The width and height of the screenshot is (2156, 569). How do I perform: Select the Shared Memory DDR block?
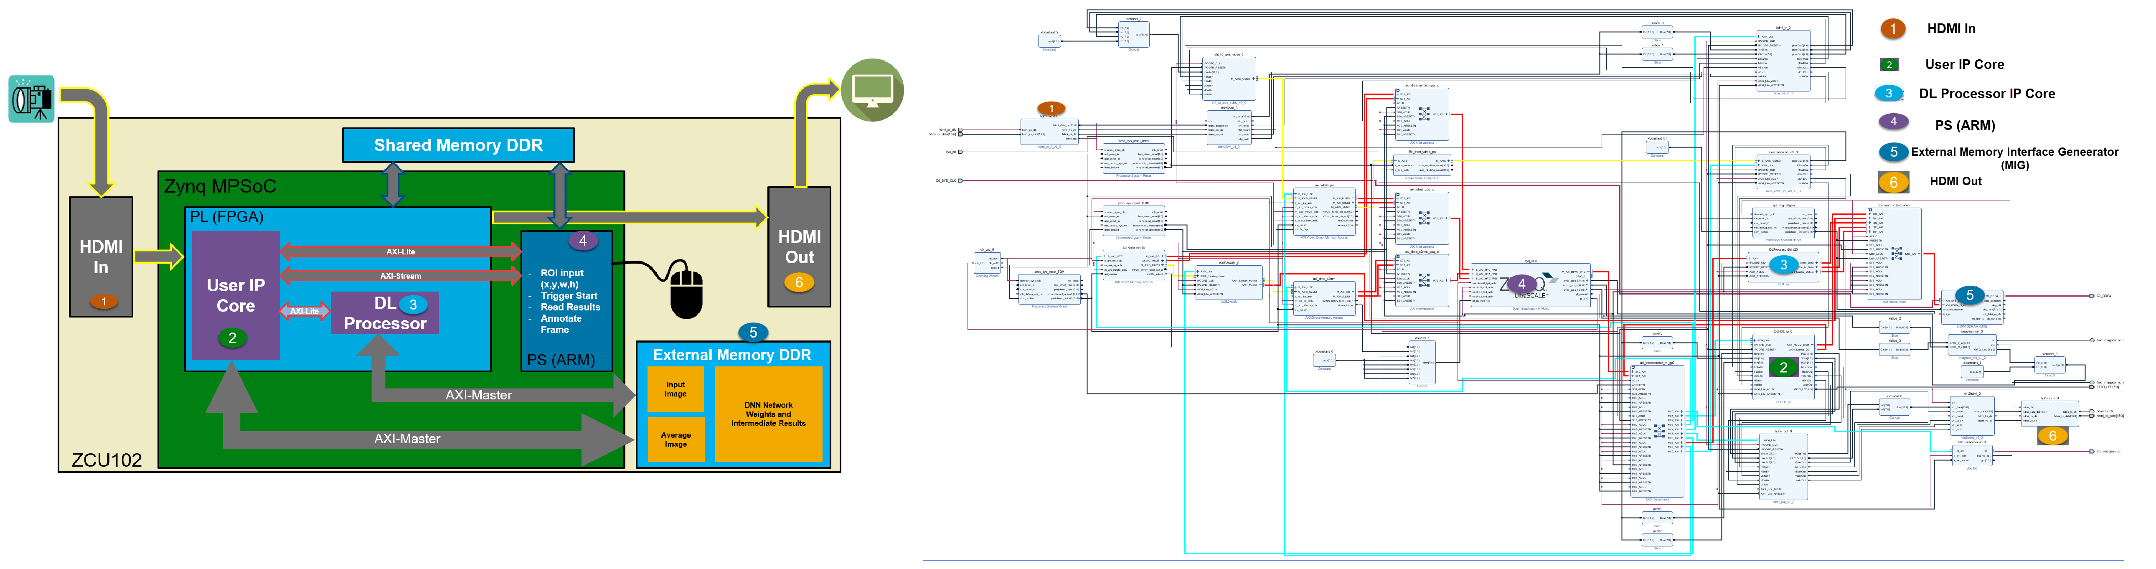coord(458,146)
